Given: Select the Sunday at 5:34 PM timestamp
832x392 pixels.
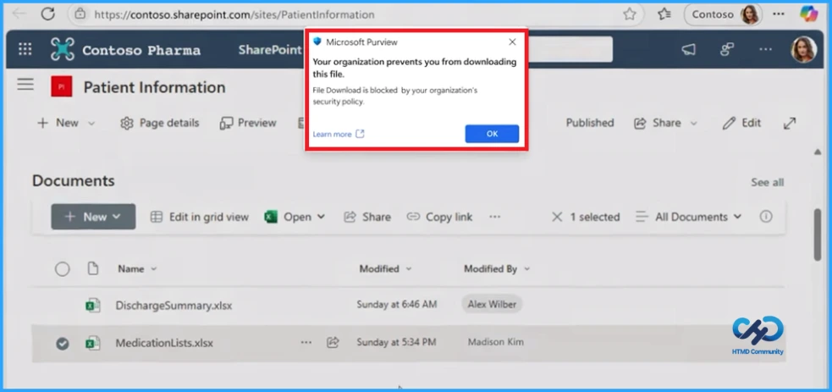Looking at the screenshot, I should [396, 343].
